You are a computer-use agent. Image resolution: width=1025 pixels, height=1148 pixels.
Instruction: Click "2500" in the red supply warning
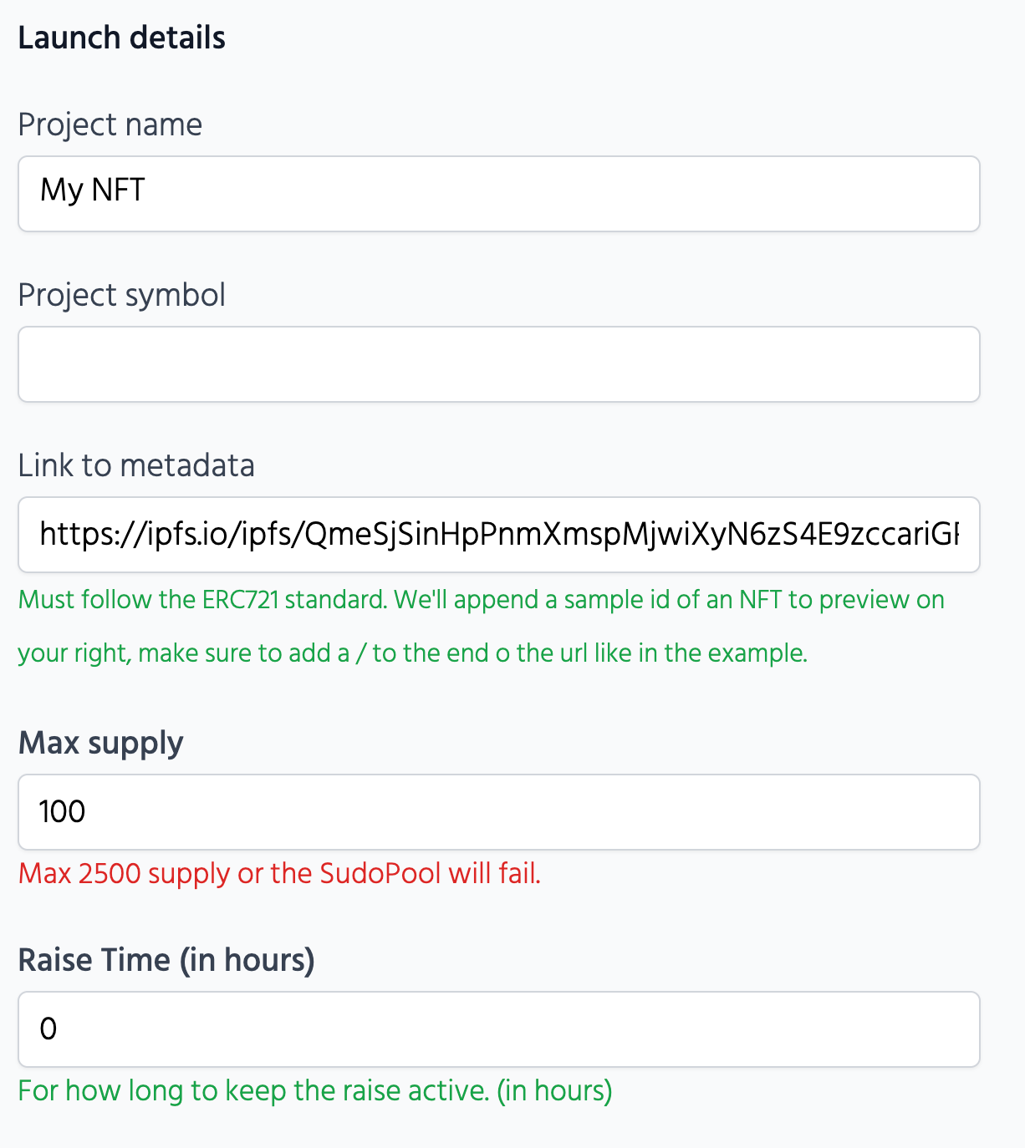click(x=110, y=874)
